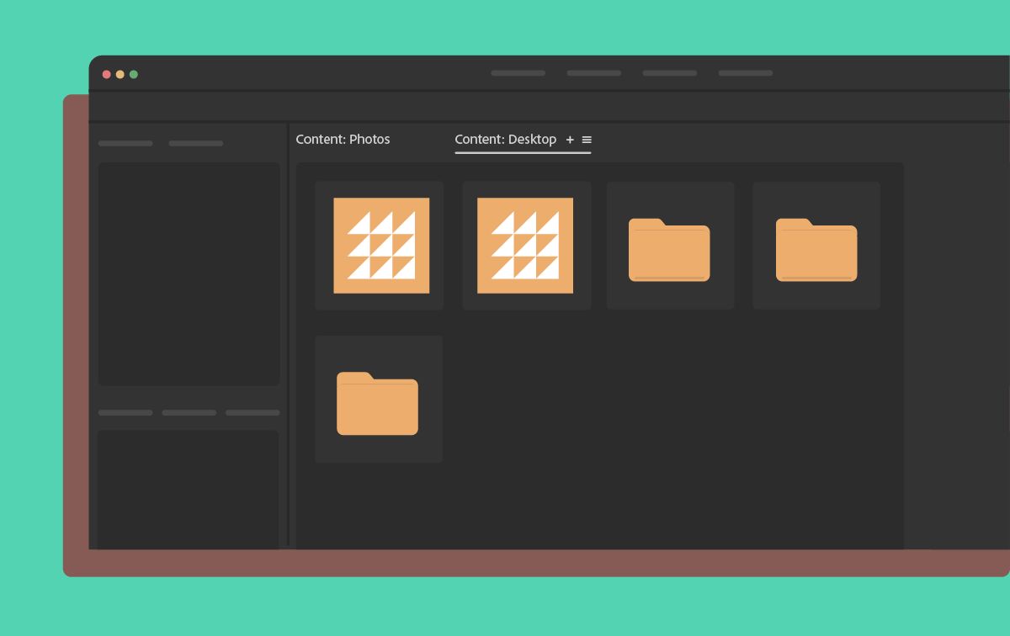
Task: Select the second folder icon in the top row
Action: click(816, 245)
